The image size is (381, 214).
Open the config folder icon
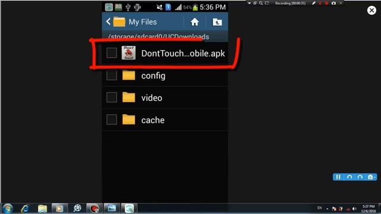point(129,75)
